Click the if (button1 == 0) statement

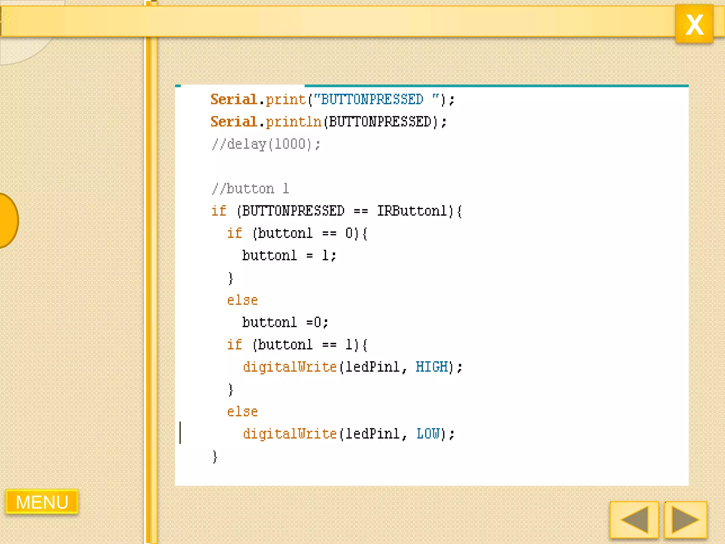(x=297, y=233)
